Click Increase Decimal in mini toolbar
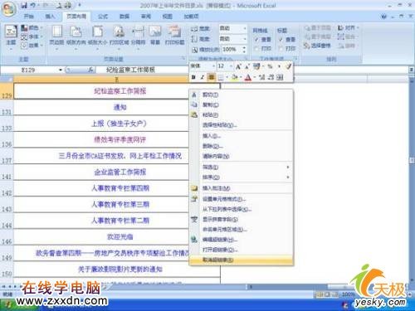Image resolution: width=415 pixels, height=311 pixels. (261, 77)
